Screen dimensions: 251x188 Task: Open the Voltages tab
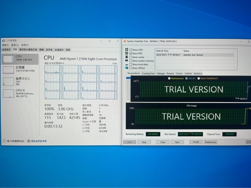(x=161, y=73)
